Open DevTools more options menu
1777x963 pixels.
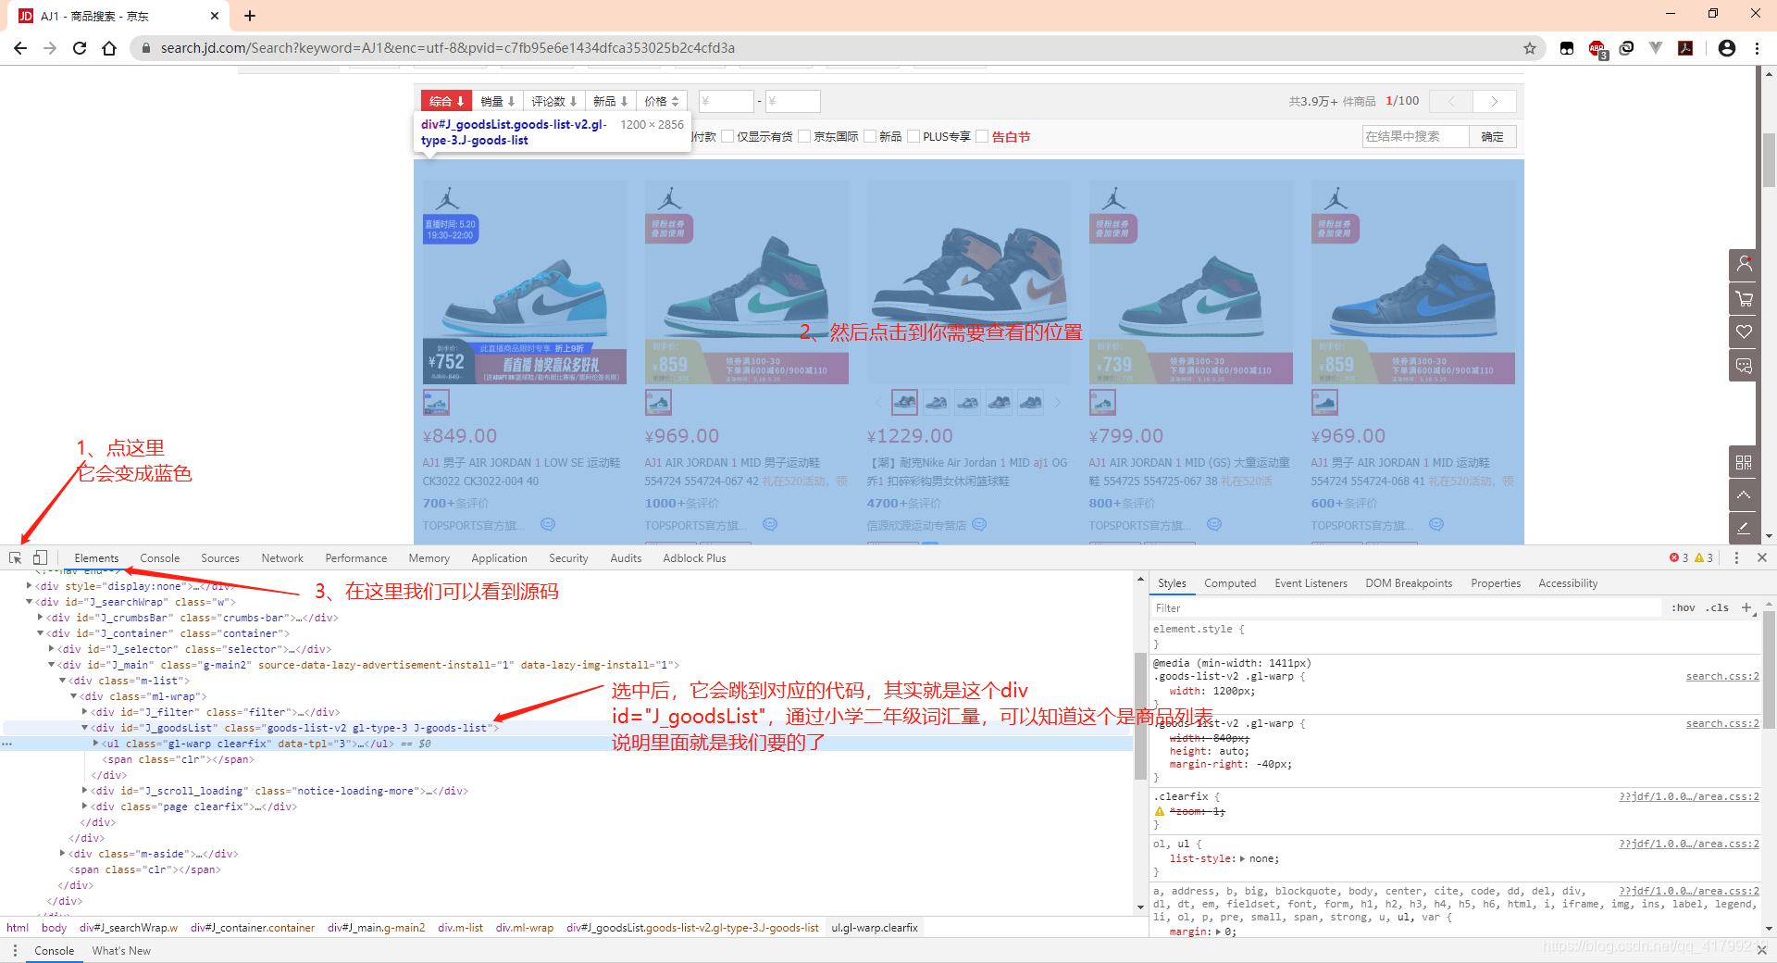pyautogui.click(x=1736, y=557)
